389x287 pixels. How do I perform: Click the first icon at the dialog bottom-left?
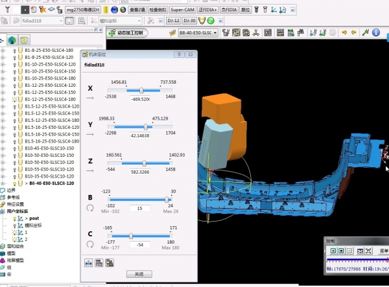(89, 262)
